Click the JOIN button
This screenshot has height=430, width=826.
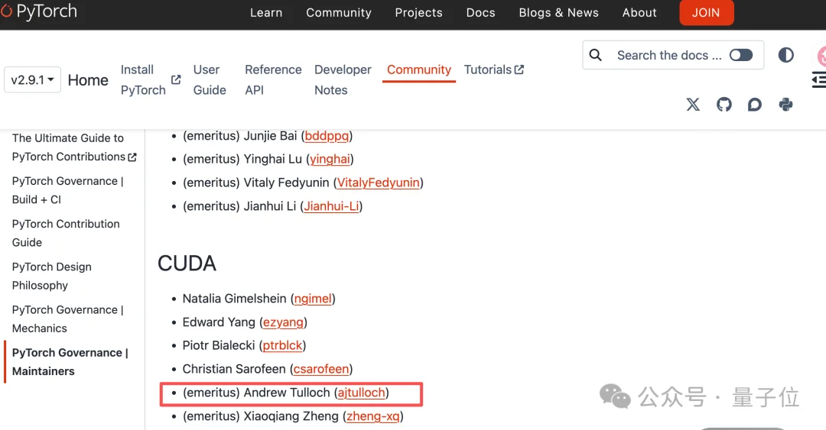click(706, 13)
